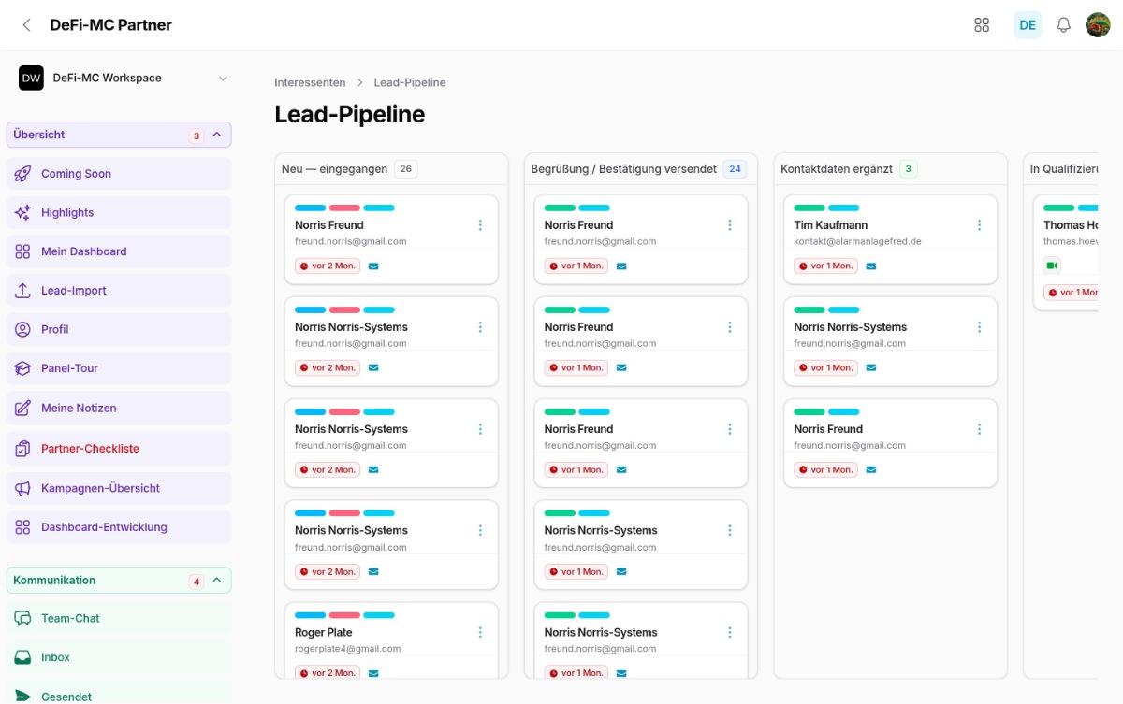Click the Kommunikation badge showing 4
The height and width of the screenshot is (704, 1123).
197,581
